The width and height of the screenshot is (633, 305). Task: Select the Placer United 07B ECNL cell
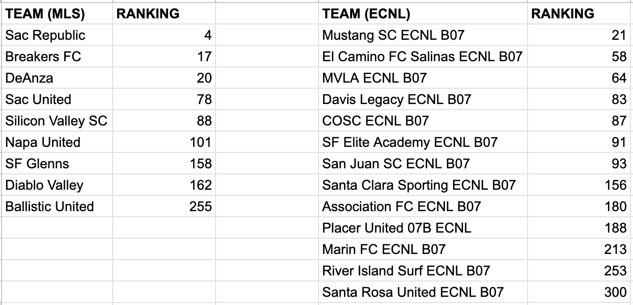pyautogui.click(x=397, y=228)
